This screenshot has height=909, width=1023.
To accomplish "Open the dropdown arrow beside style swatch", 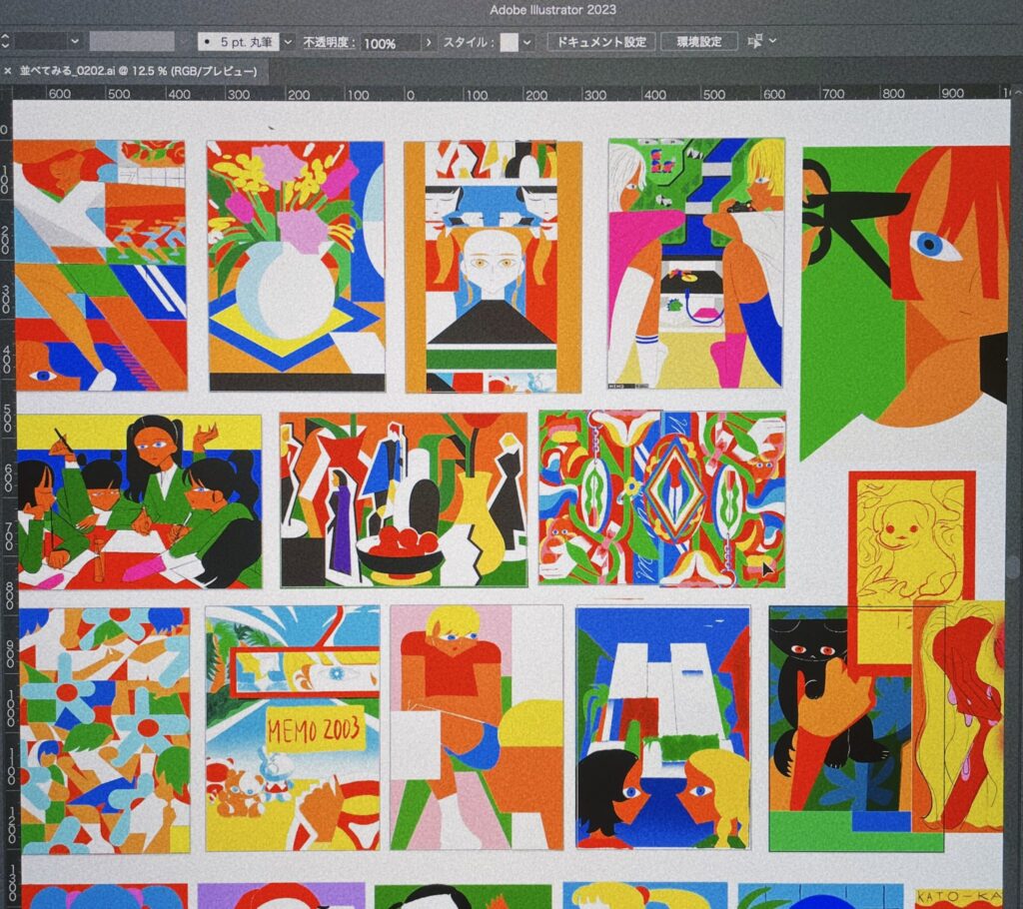I will pos(527,42).
